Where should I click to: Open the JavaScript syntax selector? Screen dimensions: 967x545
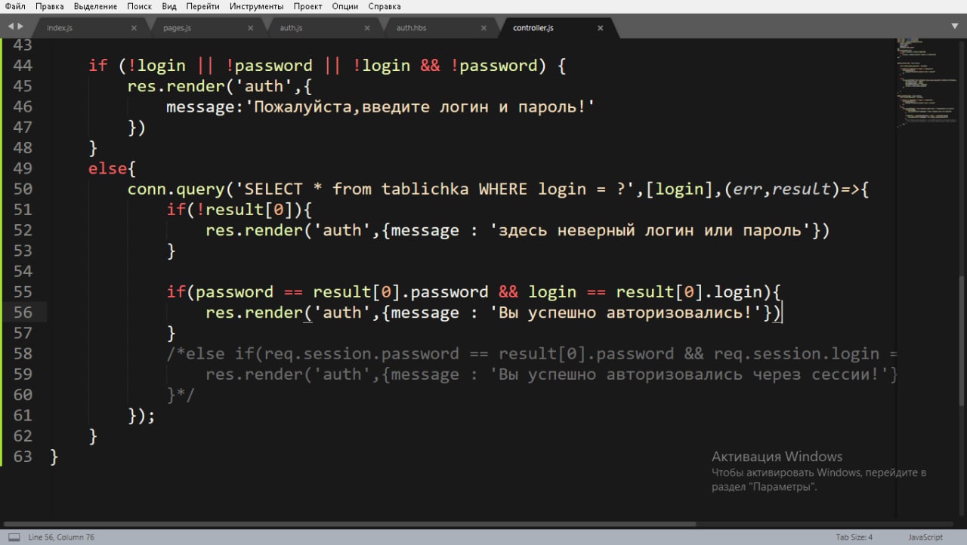click(925, 537)
